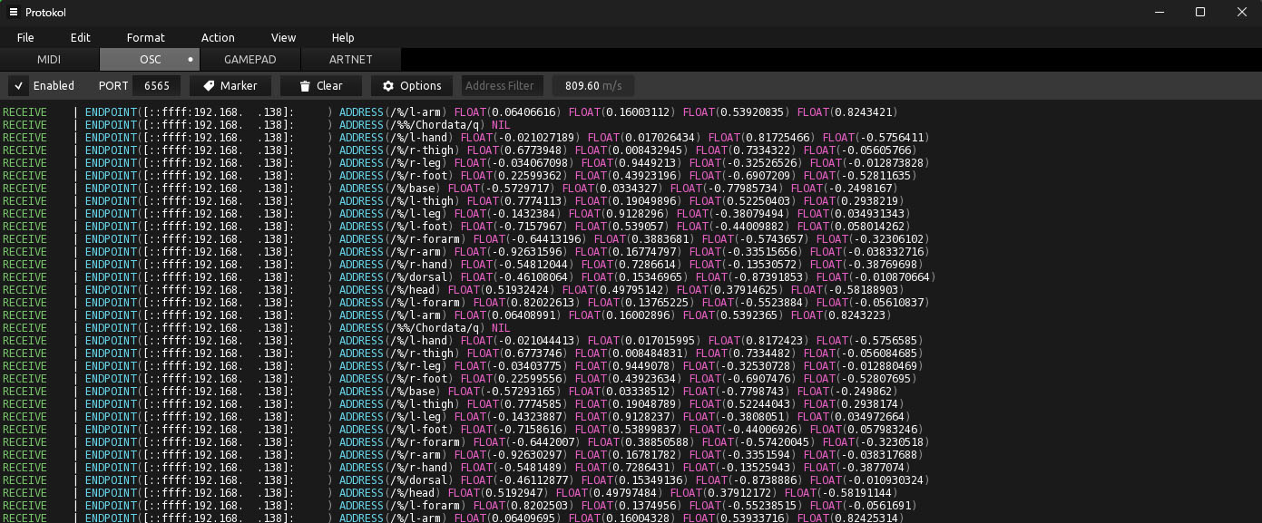Open the Format menu
1262x523 pixels.
146,37
